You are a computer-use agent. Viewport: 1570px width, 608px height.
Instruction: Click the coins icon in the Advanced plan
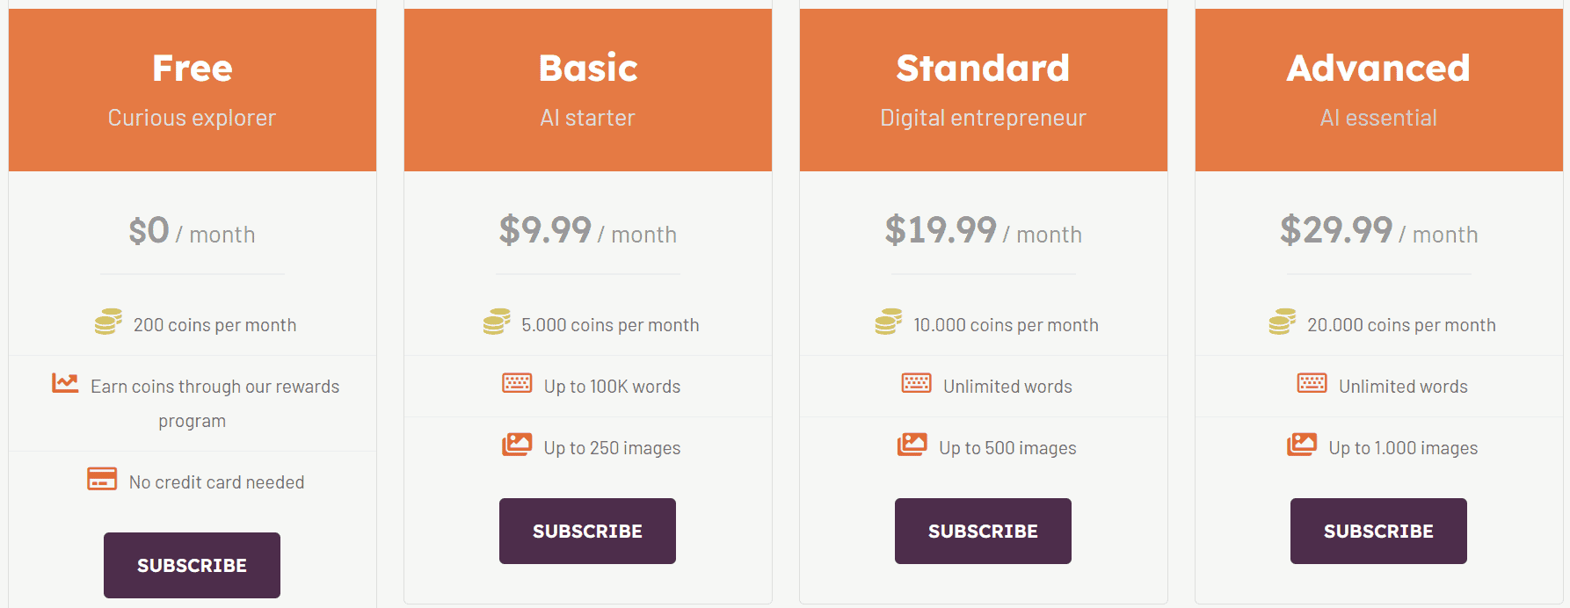click(1283, 322)
